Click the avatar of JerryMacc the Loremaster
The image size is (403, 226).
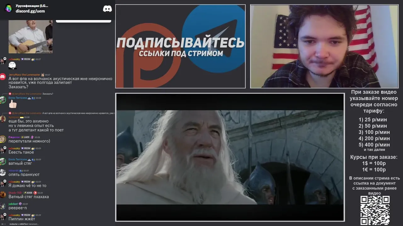point(3,77)
